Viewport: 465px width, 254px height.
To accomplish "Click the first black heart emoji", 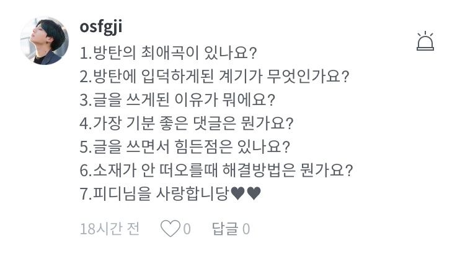I will [x=237, y=193].
